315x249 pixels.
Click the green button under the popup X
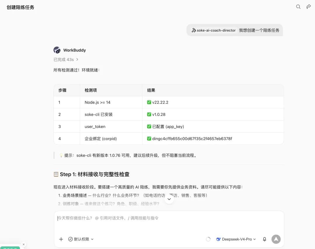10,248
